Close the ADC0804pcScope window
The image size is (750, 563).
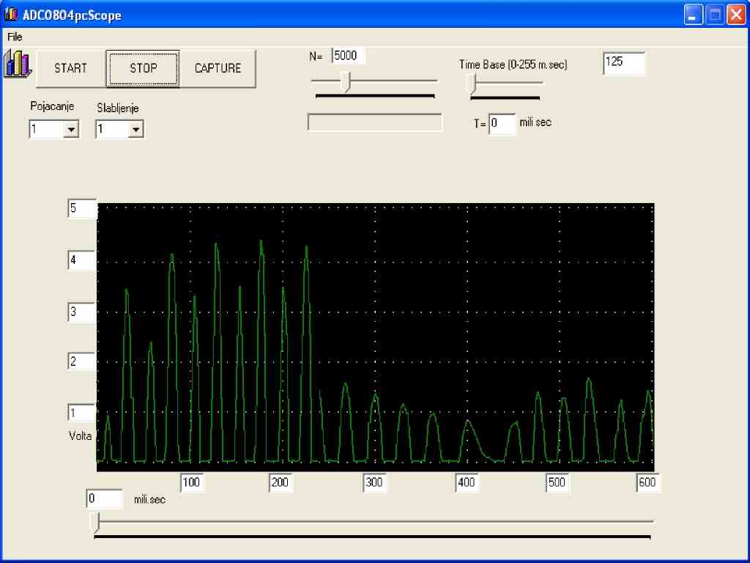click(736, 15)
